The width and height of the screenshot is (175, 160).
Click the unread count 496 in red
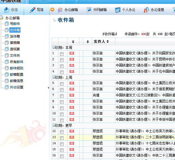[x=144, y=34]
